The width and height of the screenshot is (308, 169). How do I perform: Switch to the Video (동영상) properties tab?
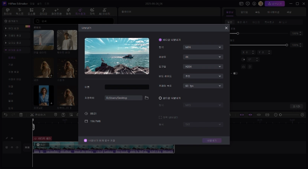pyautogui.click(x=230, y=12)
